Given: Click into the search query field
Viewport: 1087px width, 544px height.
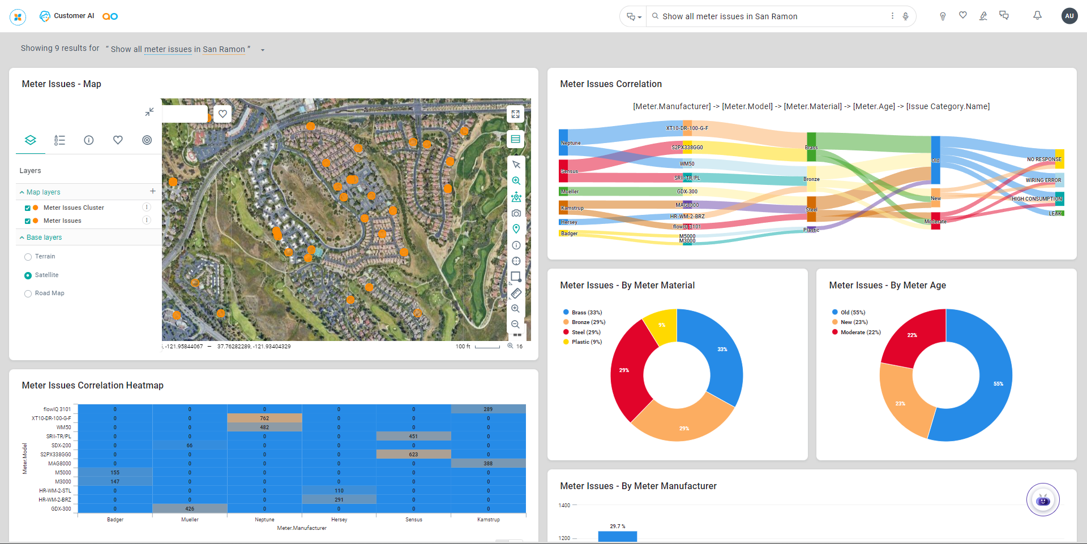Looking at the screenshot, I should click(x=770, y=16).
